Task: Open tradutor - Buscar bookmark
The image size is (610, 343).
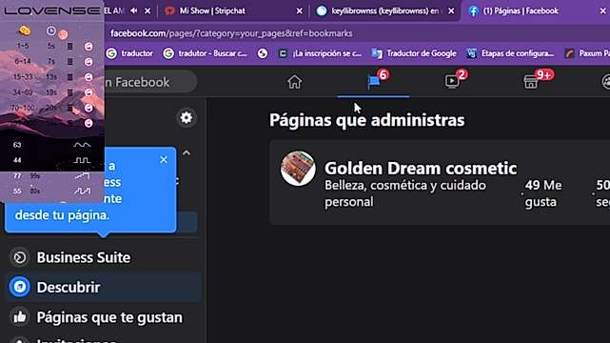Action: pyautogui.click(x=205, y=53)
